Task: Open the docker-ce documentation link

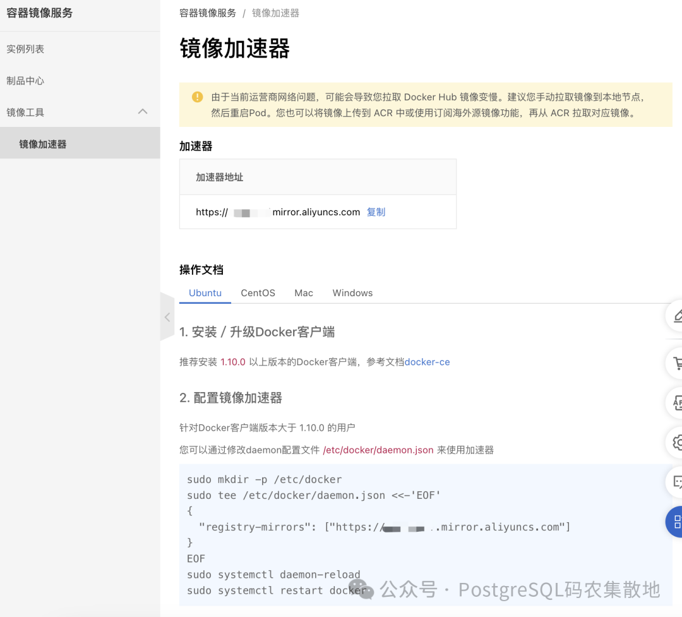Action: tap(427, 362)
